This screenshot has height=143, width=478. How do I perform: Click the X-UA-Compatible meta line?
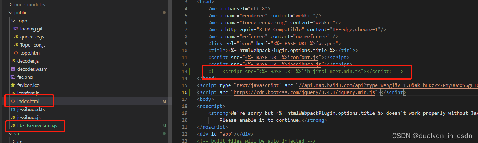297,29
